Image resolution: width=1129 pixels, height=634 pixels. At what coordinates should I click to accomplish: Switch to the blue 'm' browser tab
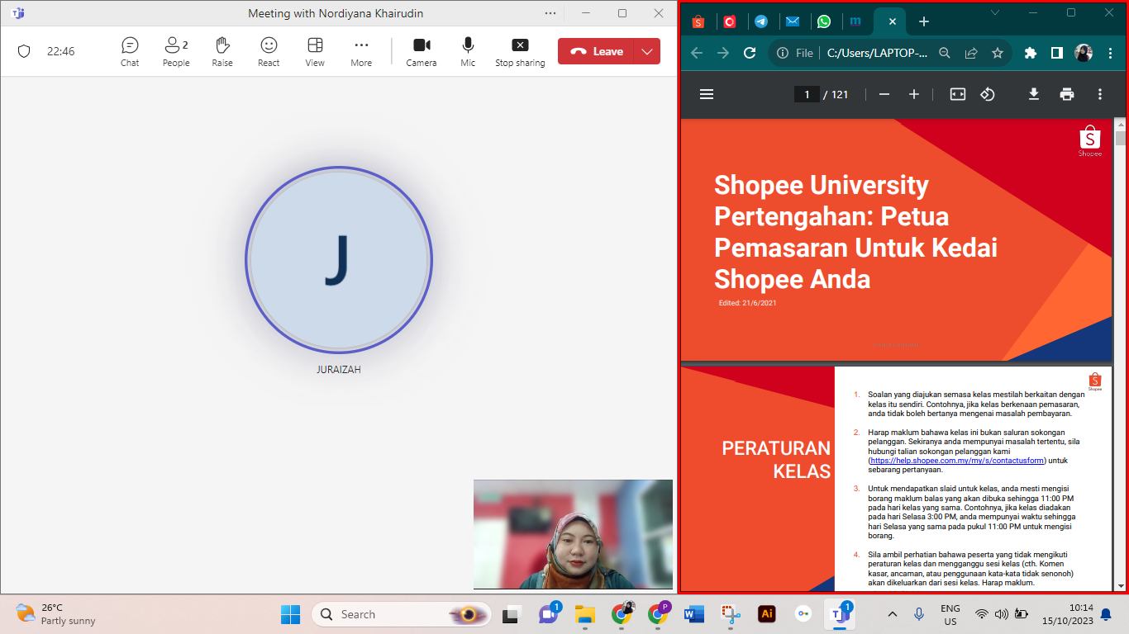tap(855, 21)
